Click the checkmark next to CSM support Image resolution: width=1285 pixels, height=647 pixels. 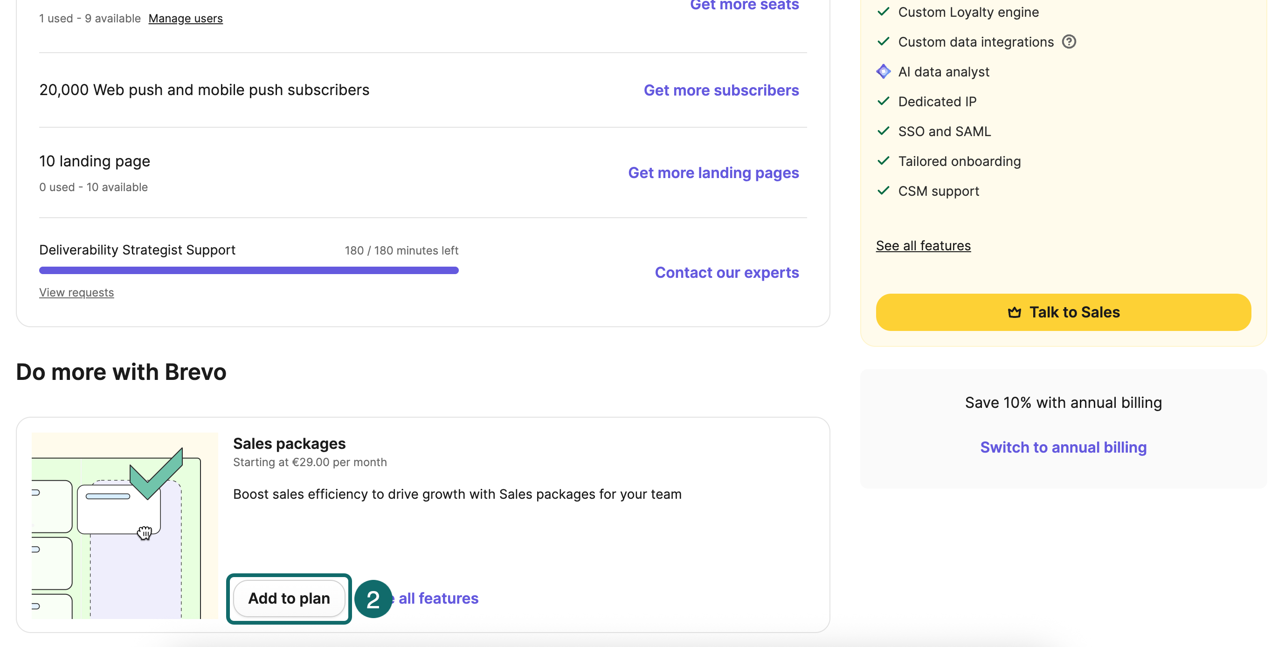coord(884,191)
